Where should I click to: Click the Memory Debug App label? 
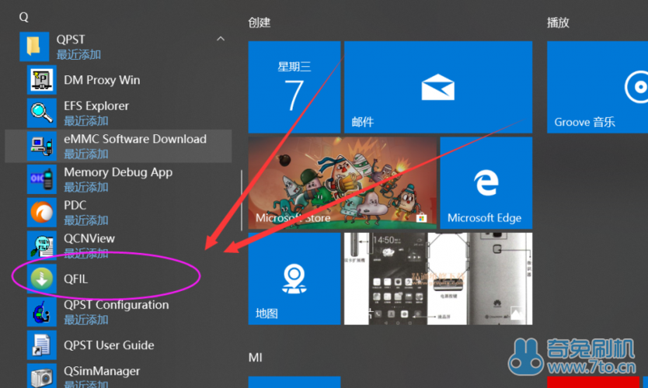click(118, 172)
